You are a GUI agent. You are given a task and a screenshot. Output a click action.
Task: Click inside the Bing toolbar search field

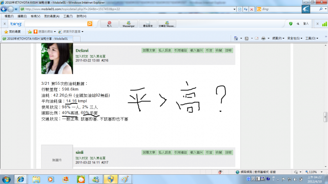[x=56, y=24]
